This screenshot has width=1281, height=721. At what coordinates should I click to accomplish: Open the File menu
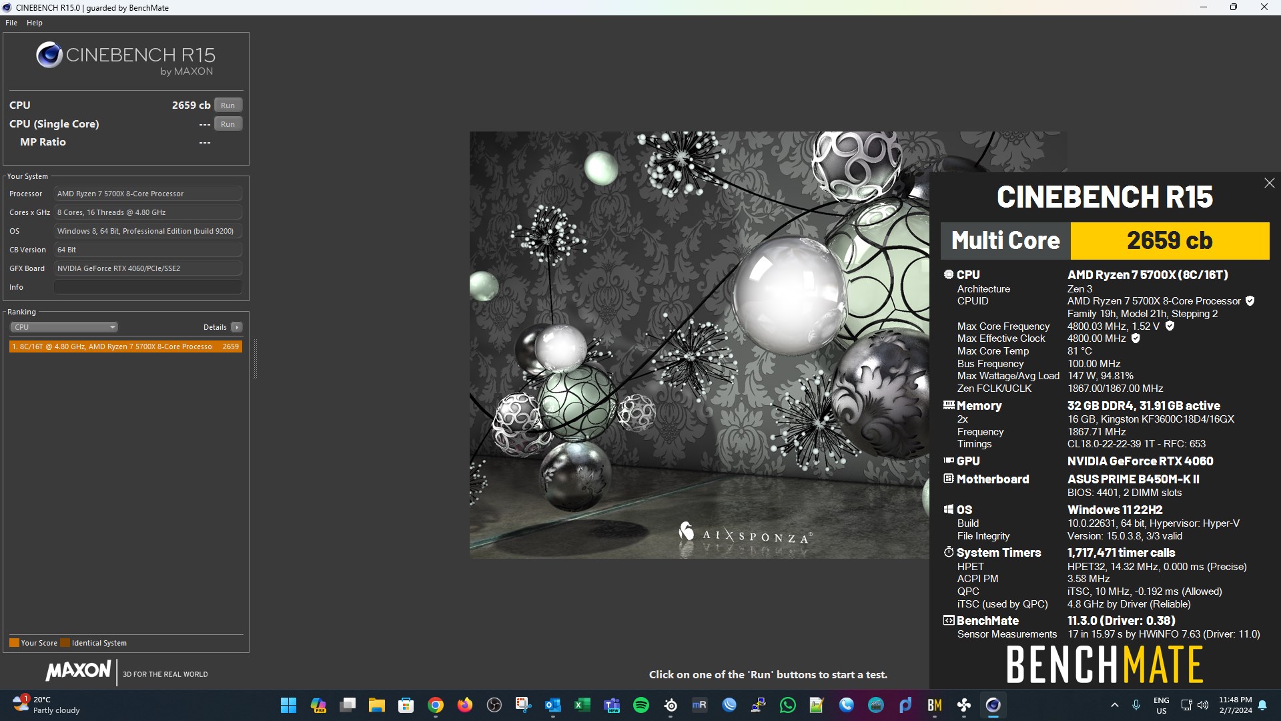[11, 23]
